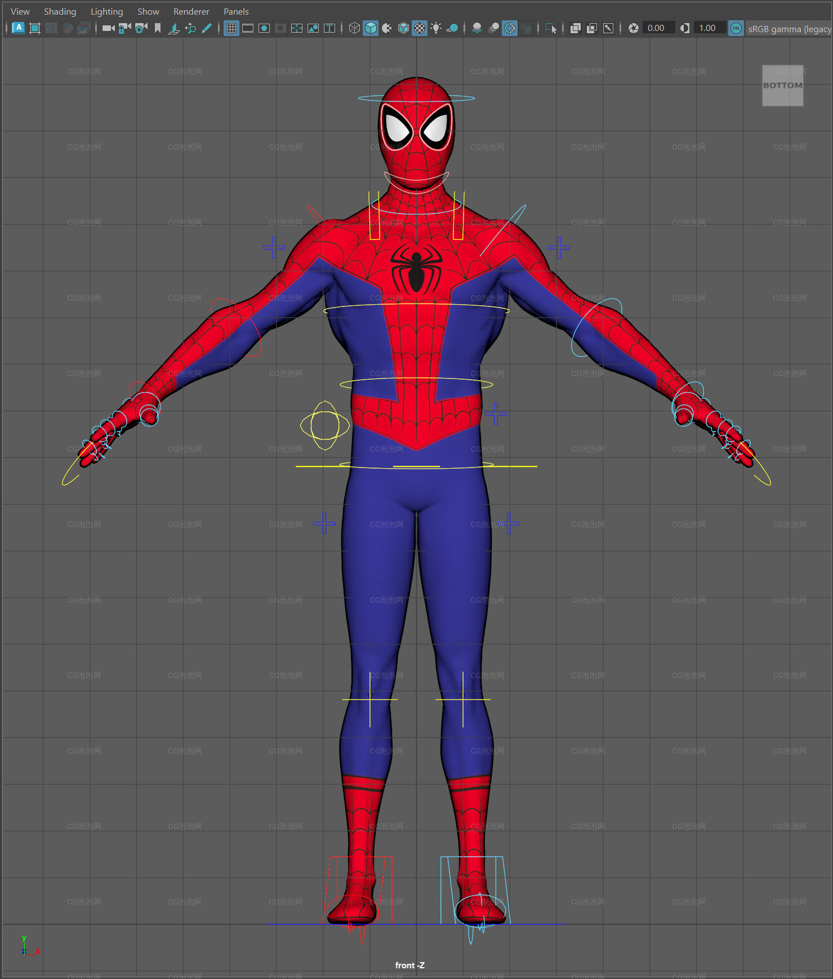Screen dimensions: 833x979
Task: Click the Shadows display icon
Action: pyautogui.click(x=452, y=28)
